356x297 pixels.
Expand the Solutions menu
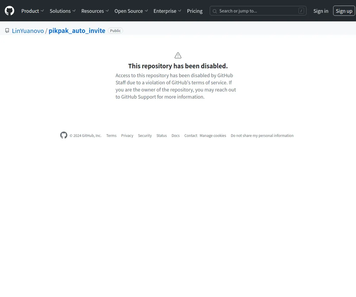[63, 11]
